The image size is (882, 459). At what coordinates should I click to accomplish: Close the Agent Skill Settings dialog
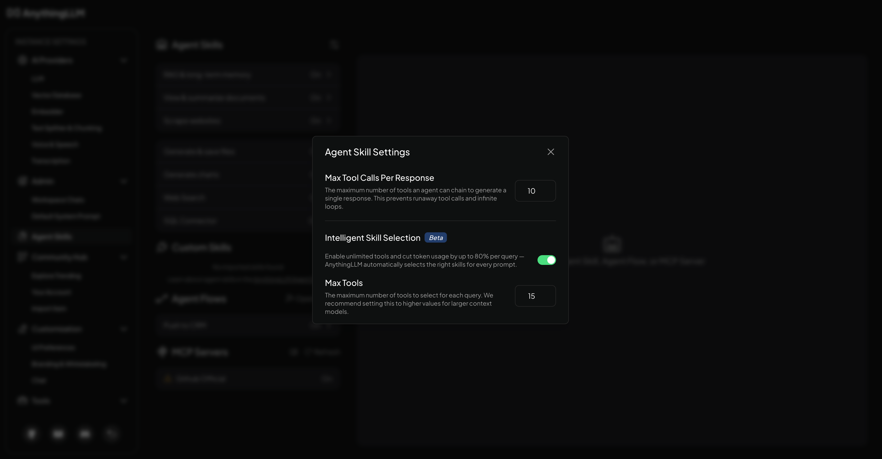(x=551, y=152)
